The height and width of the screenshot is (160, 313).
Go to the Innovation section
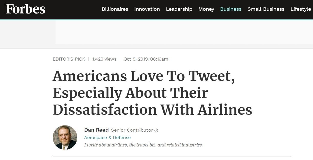tap(147, 9)
